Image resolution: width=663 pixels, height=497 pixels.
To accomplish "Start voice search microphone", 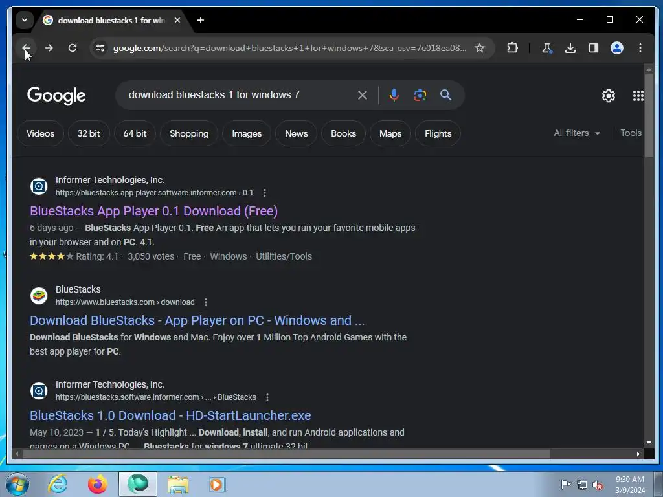I will coord(394,95).
